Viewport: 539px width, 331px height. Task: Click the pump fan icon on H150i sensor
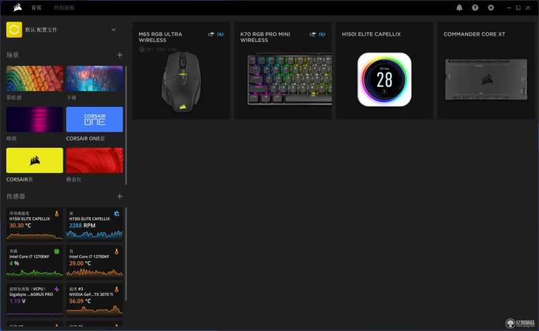117,213
